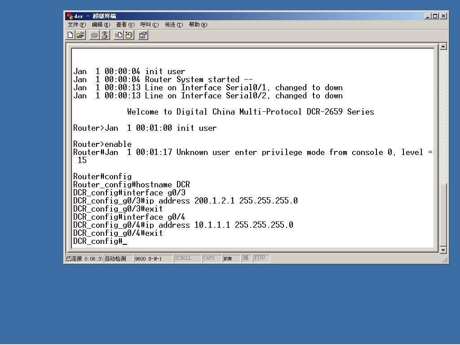Open the 帮助(H) menu
The height and width of the screenshot is (345, 460).
coord(198,25)
